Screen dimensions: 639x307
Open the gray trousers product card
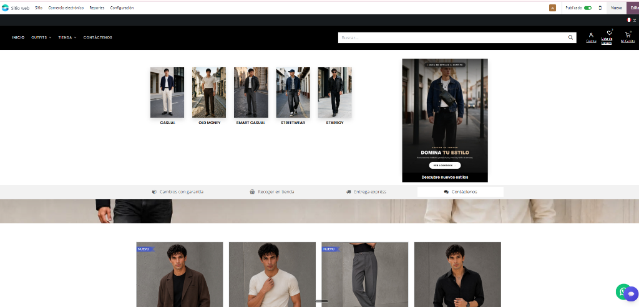pyautogui.click(x=364, y=275)
